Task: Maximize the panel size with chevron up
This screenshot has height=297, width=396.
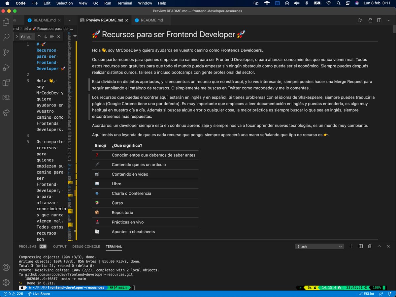Action: [x=379, y=246]
